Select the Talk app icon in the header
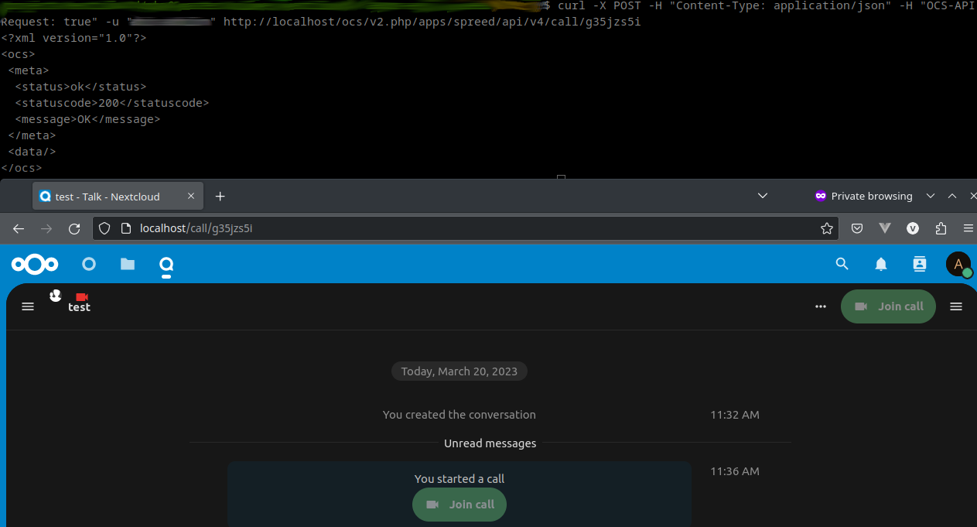Viewport: 977px width, 527px height. click(x=166, y=264)
